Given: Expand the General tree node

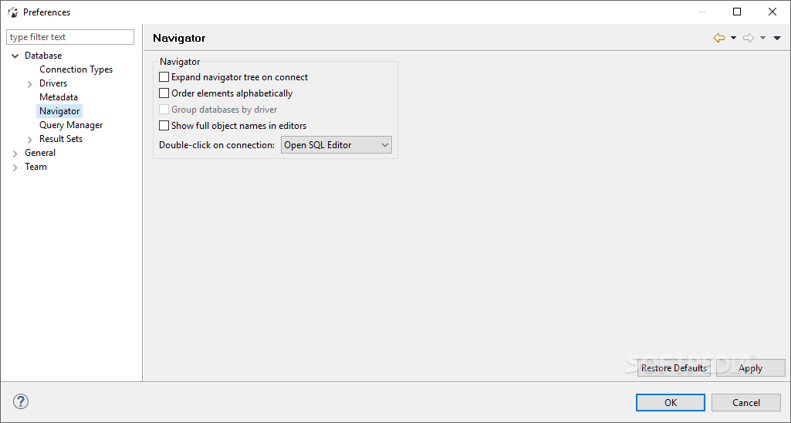Looking at the screenshot, I should (x=15, y=154).
